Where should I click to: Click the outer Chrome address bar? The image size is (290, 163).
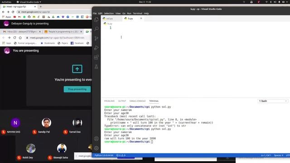click(54, 12)
